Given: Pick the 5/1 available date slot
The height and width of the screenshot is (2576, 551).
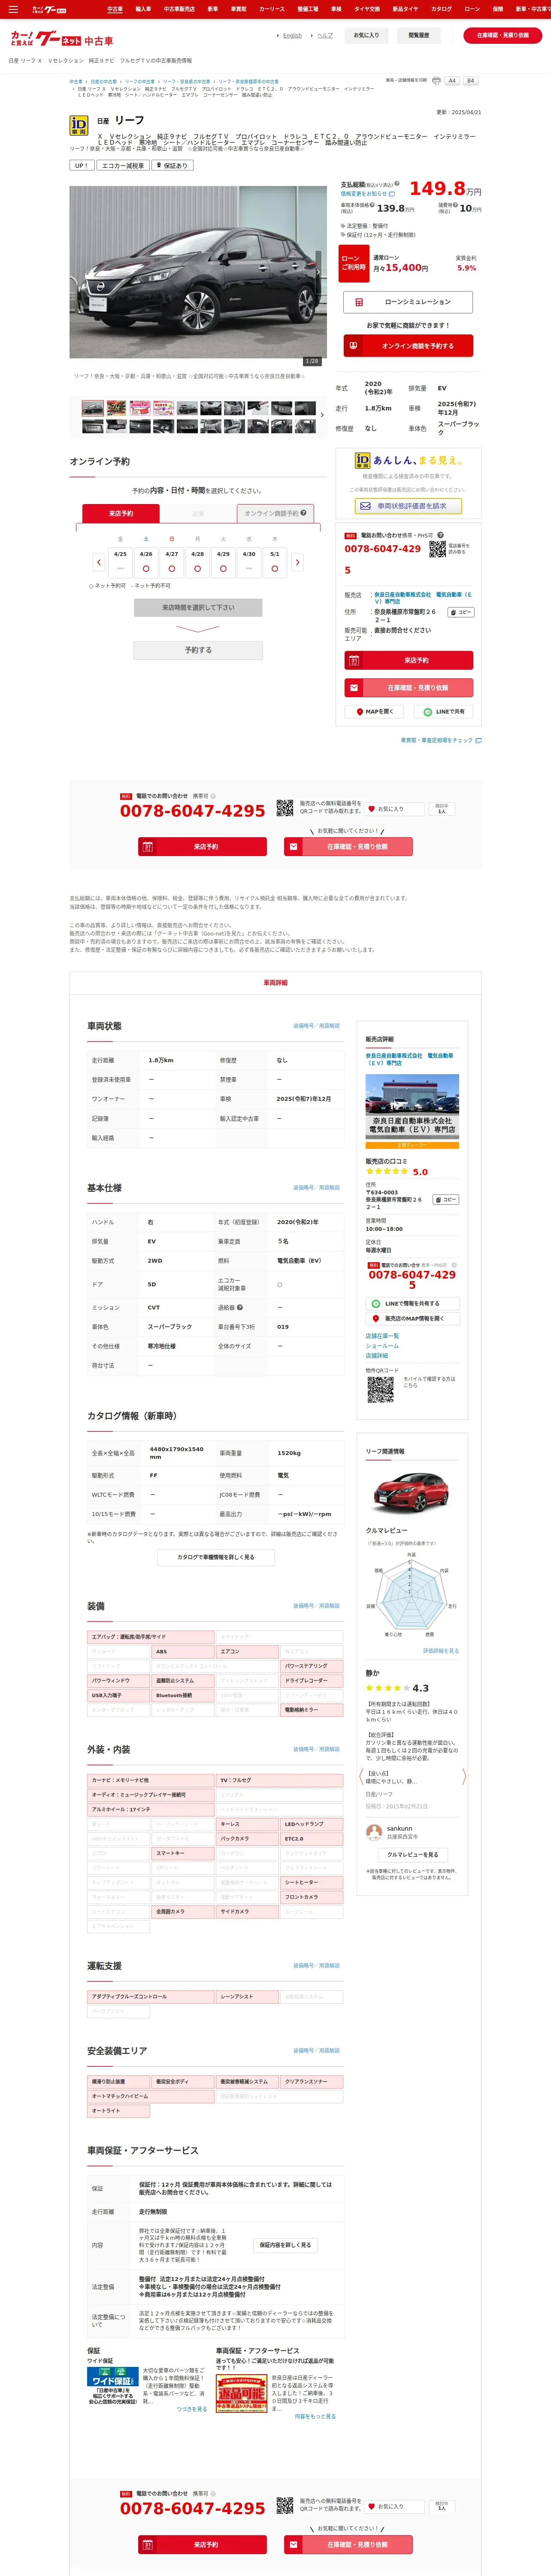Looking at the screenshot, I should pyautogui.click(x=275, y=562).
